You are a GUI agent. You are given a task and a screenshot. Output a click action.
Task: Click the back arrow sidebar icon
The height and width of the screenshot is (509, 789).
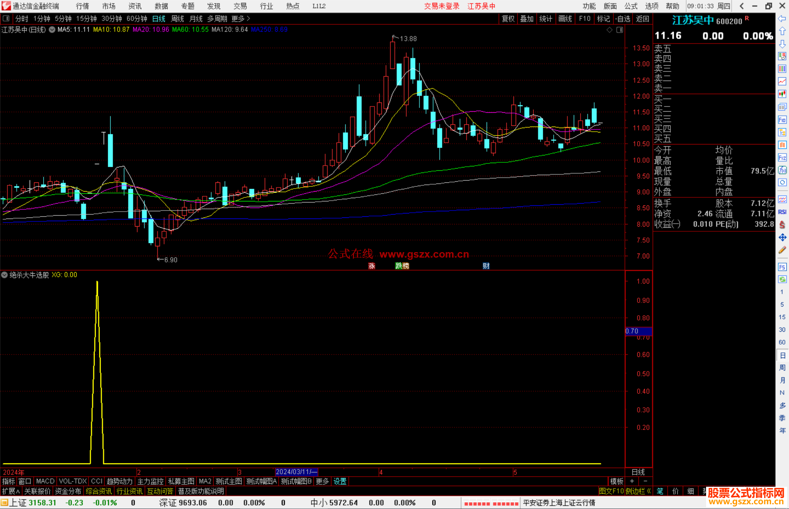pos(782,19)
